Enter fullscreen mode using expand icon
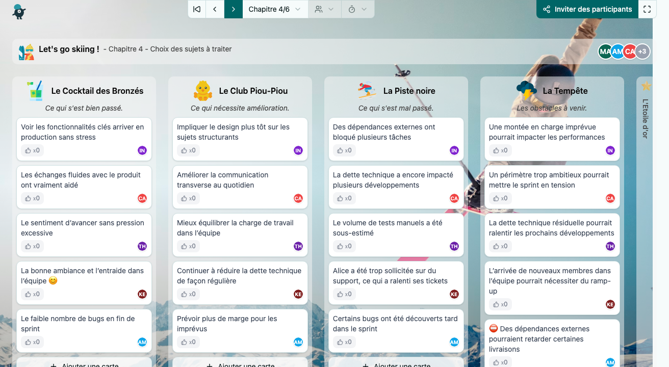 tap(647, 9)
